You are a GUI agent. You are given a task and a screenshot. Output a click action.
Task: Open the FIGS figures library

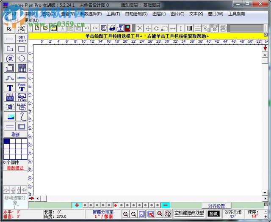22,97
